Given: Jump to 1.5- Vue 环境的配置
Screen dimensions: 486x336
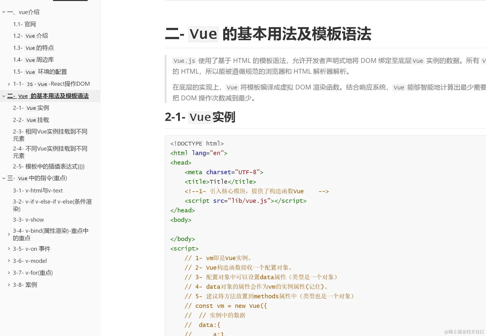Looking at the screenshot, I should point(40,72).
